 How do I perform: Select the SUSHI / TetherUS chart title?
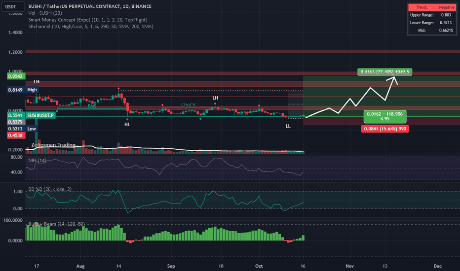(90, 6)
